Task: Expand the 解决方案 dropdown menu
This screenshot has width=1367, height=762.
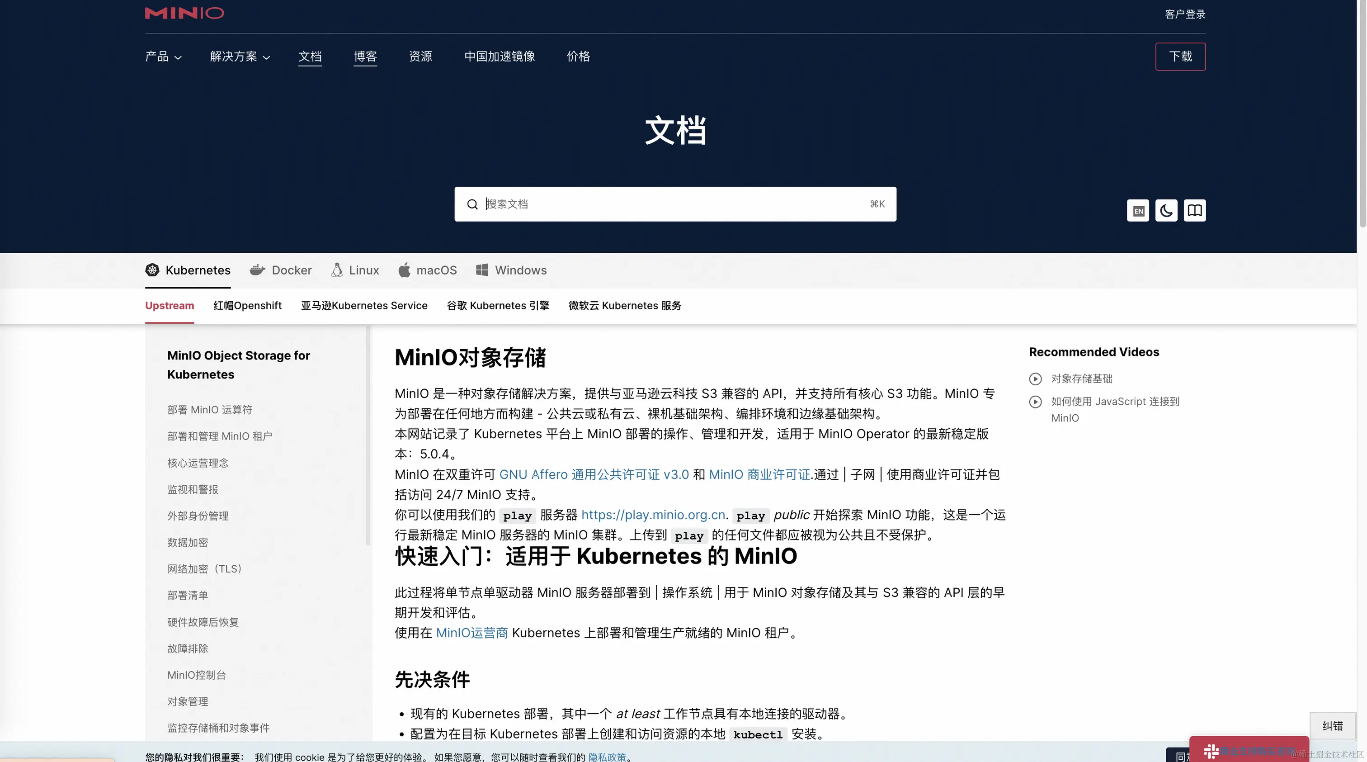Action: tap(240, 57)
